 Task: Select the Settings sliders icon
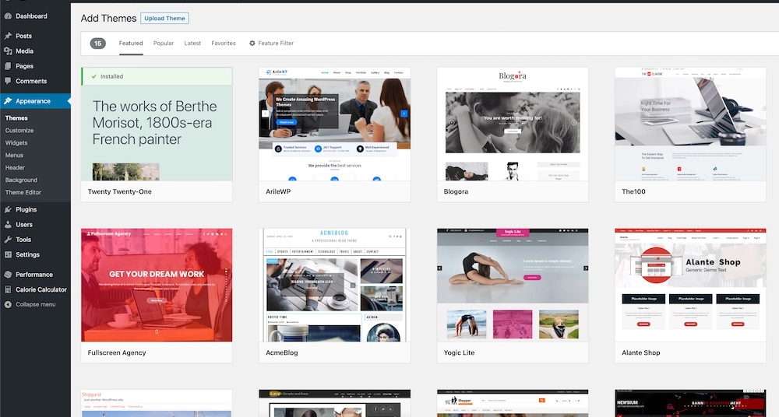pos(8,254)
